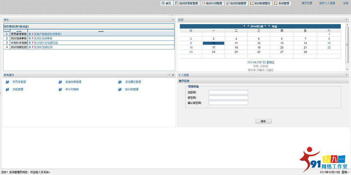Open the 系统管理 menu
351x175 pixels.
[282, 3]
